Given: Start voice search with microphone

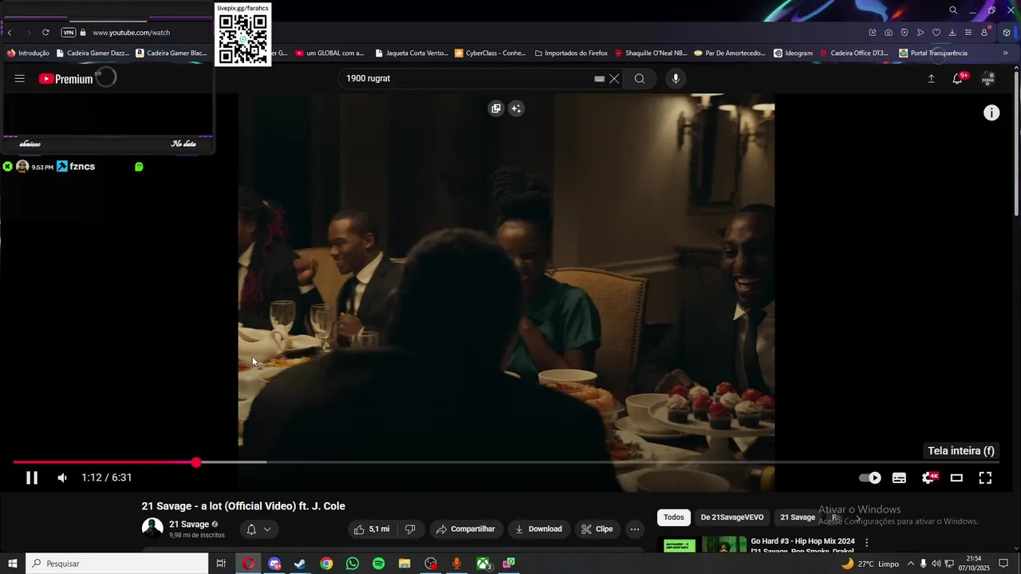Looking at the screenshot, I should [x=676, y=79].
